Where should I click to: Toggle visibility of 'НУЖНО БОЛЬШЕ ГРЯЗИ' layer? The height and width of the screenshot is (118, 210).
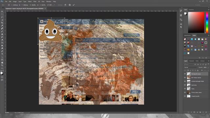coord(185,81)
